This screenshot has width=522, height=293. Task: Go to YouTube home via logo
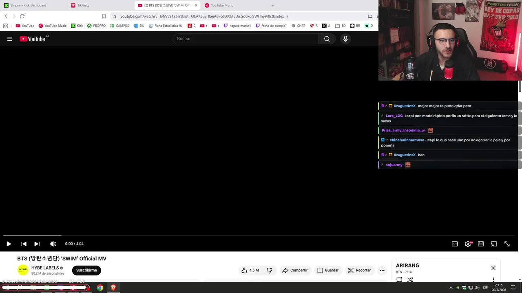pos(33,39)
